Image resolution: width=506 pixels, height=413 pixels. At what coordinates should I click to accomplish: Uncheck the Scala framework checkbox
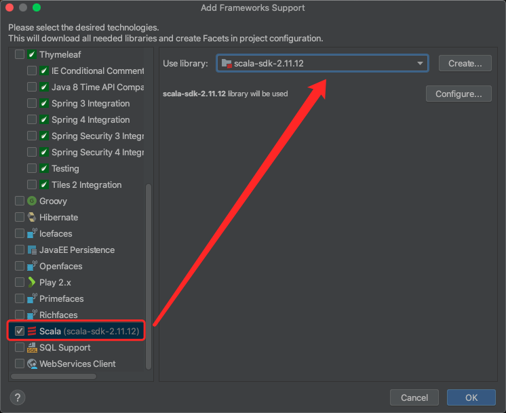coord(20,331)
